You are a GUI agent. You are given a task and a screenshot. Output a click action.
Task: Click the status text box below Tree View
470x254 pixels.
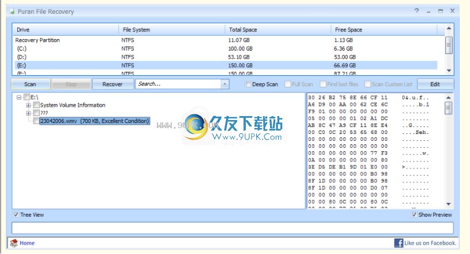coord(232,228)
